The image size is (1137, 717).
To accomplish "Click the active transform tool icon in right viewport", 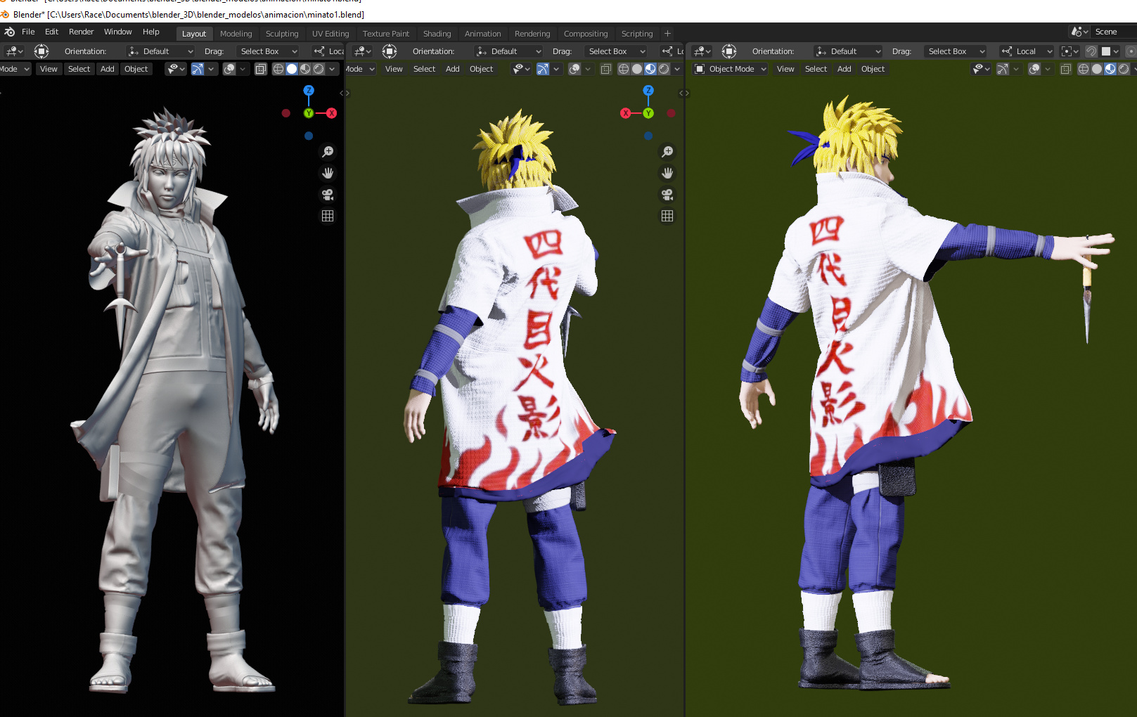I will [x=729, y=51].
